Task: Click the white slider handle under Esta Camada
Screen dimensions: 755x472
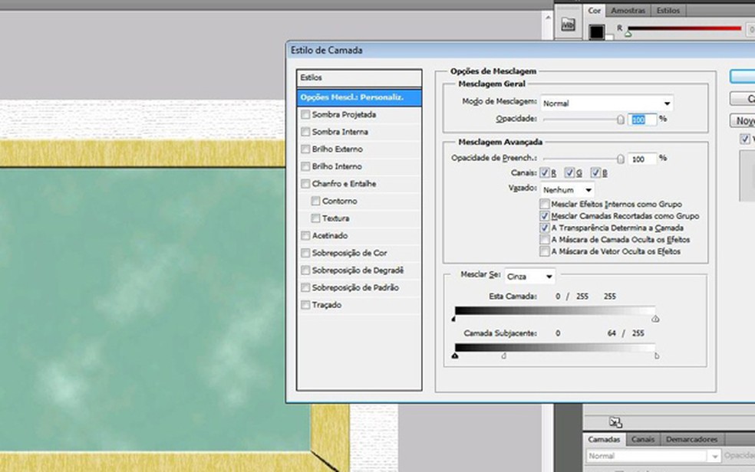Action: (655, 319)
